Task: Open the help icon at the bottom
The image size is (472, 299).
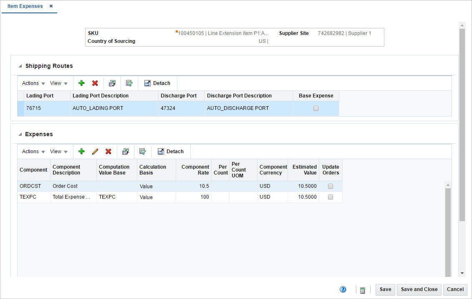Action: pos(343,289)
